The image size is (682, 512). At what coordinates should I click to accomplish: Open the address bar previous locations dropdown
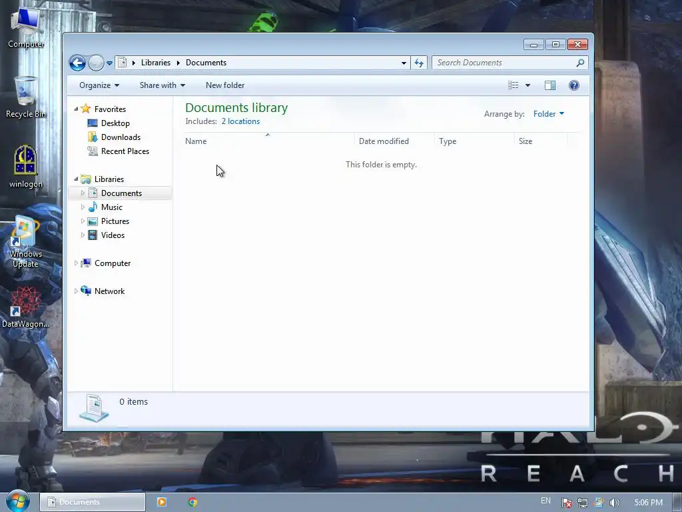point(404,63)
